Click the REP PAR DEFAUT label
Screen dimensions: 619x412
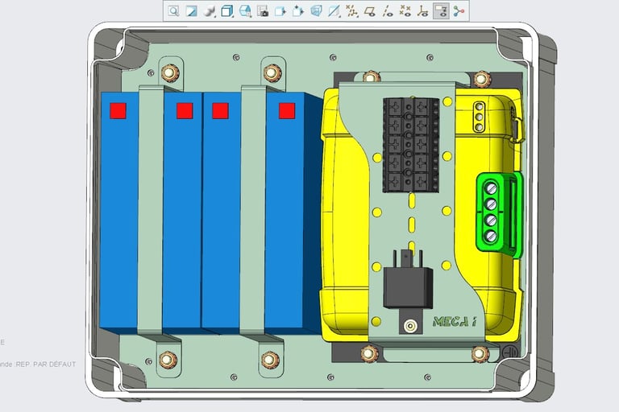pos(46,365)
